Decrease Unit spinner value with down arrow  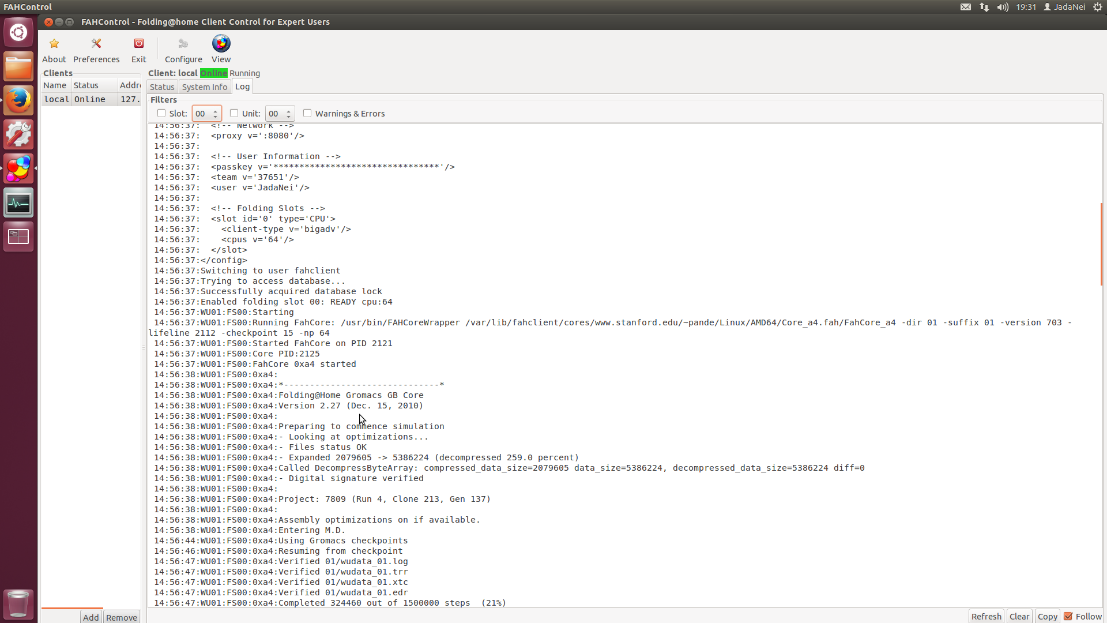pyautogui.click(x=289, y=117)
